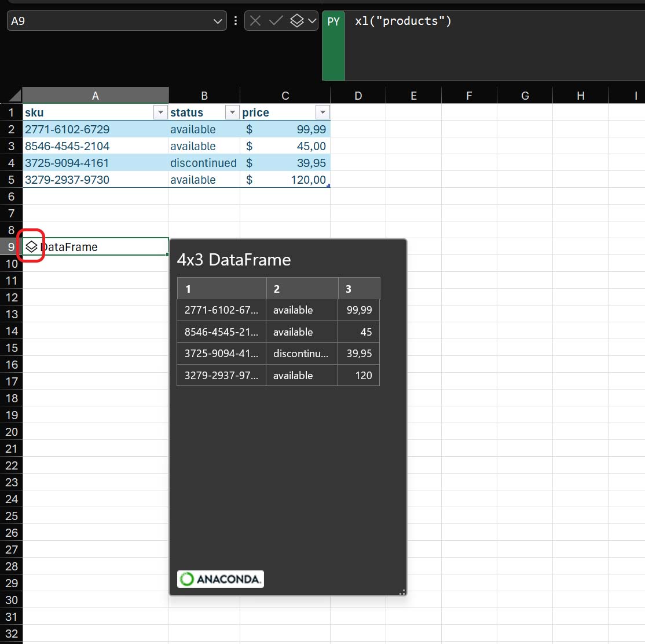Click the discontinued status cell in row 4

pos(203,163)
